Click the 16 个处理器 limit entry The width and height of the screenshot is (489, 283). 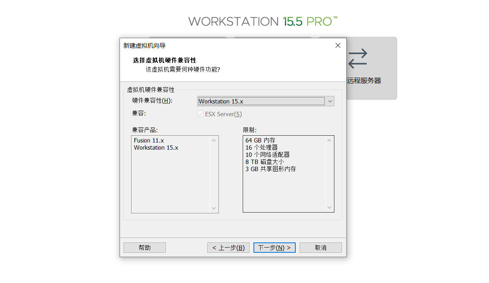point(261,148)
